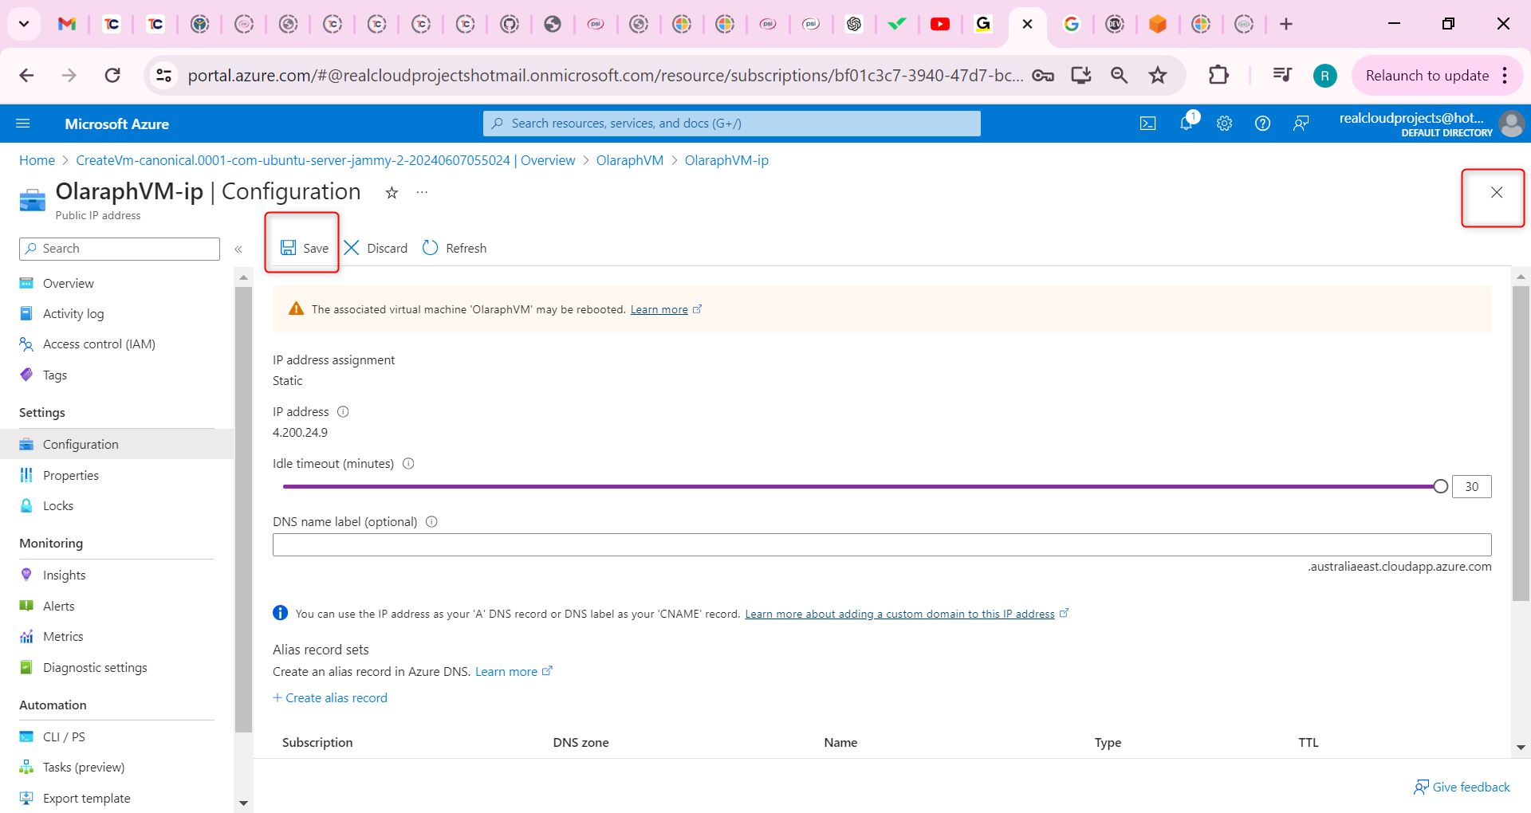Go to OlaraphVM breadcrumb
Viewport: 1531px width, 813px height.
click(x=630, y=160)
